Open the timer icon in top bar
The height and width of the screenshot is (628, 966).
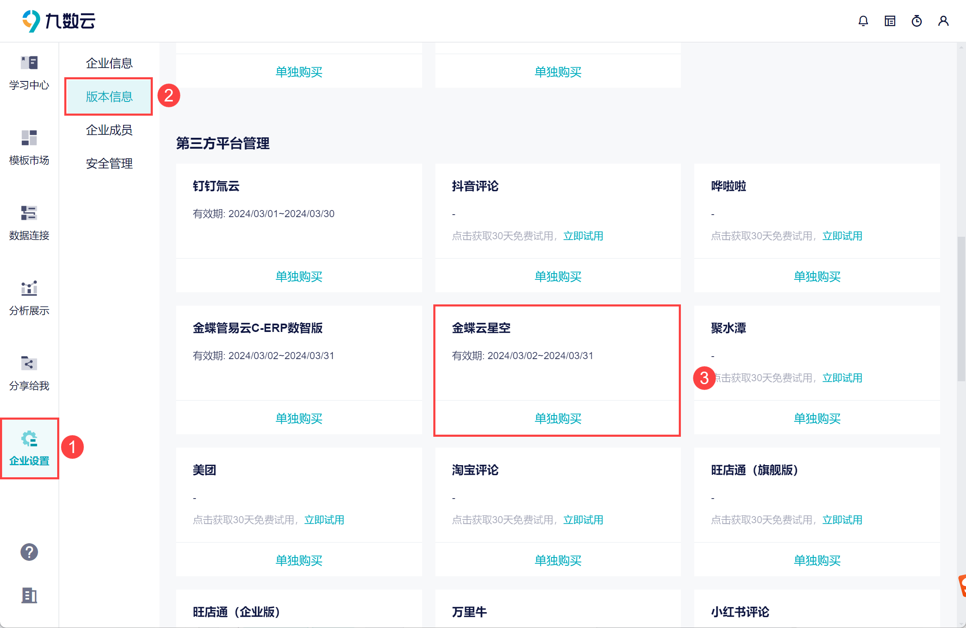pos(916,21)
